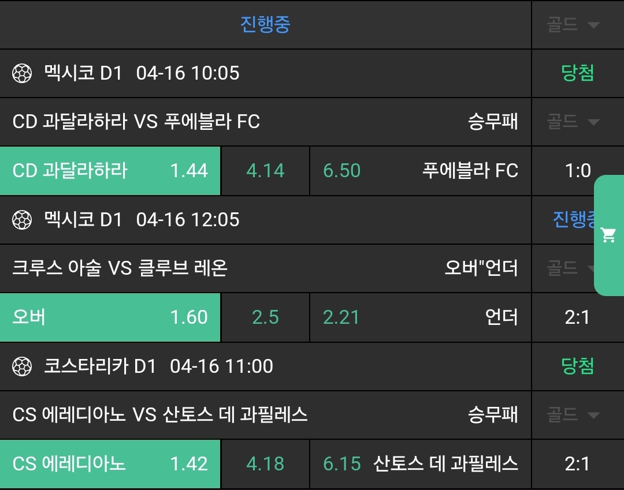
Task: Expand 골드 dropdown for 과달라하라 match
Action: (x=573, y=122)
